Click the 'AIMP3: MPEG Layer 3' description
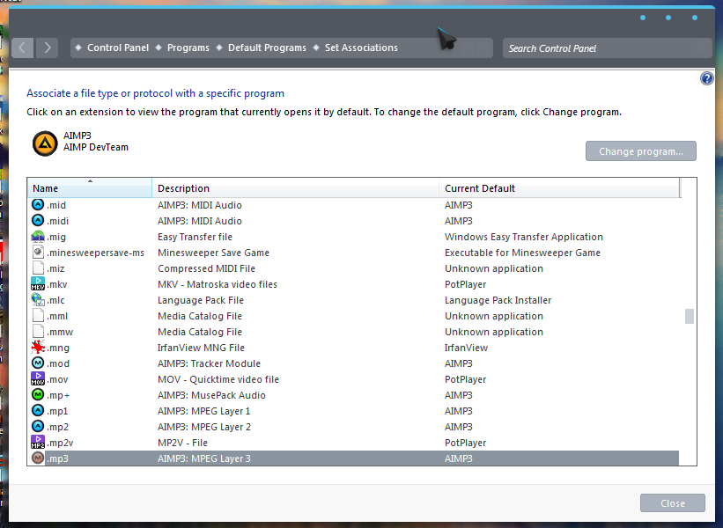 pos(204,458)
